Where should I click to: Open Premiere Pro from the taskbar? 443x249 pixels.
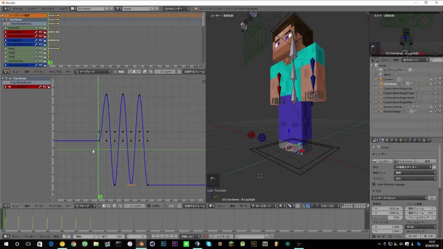(175, 244)
